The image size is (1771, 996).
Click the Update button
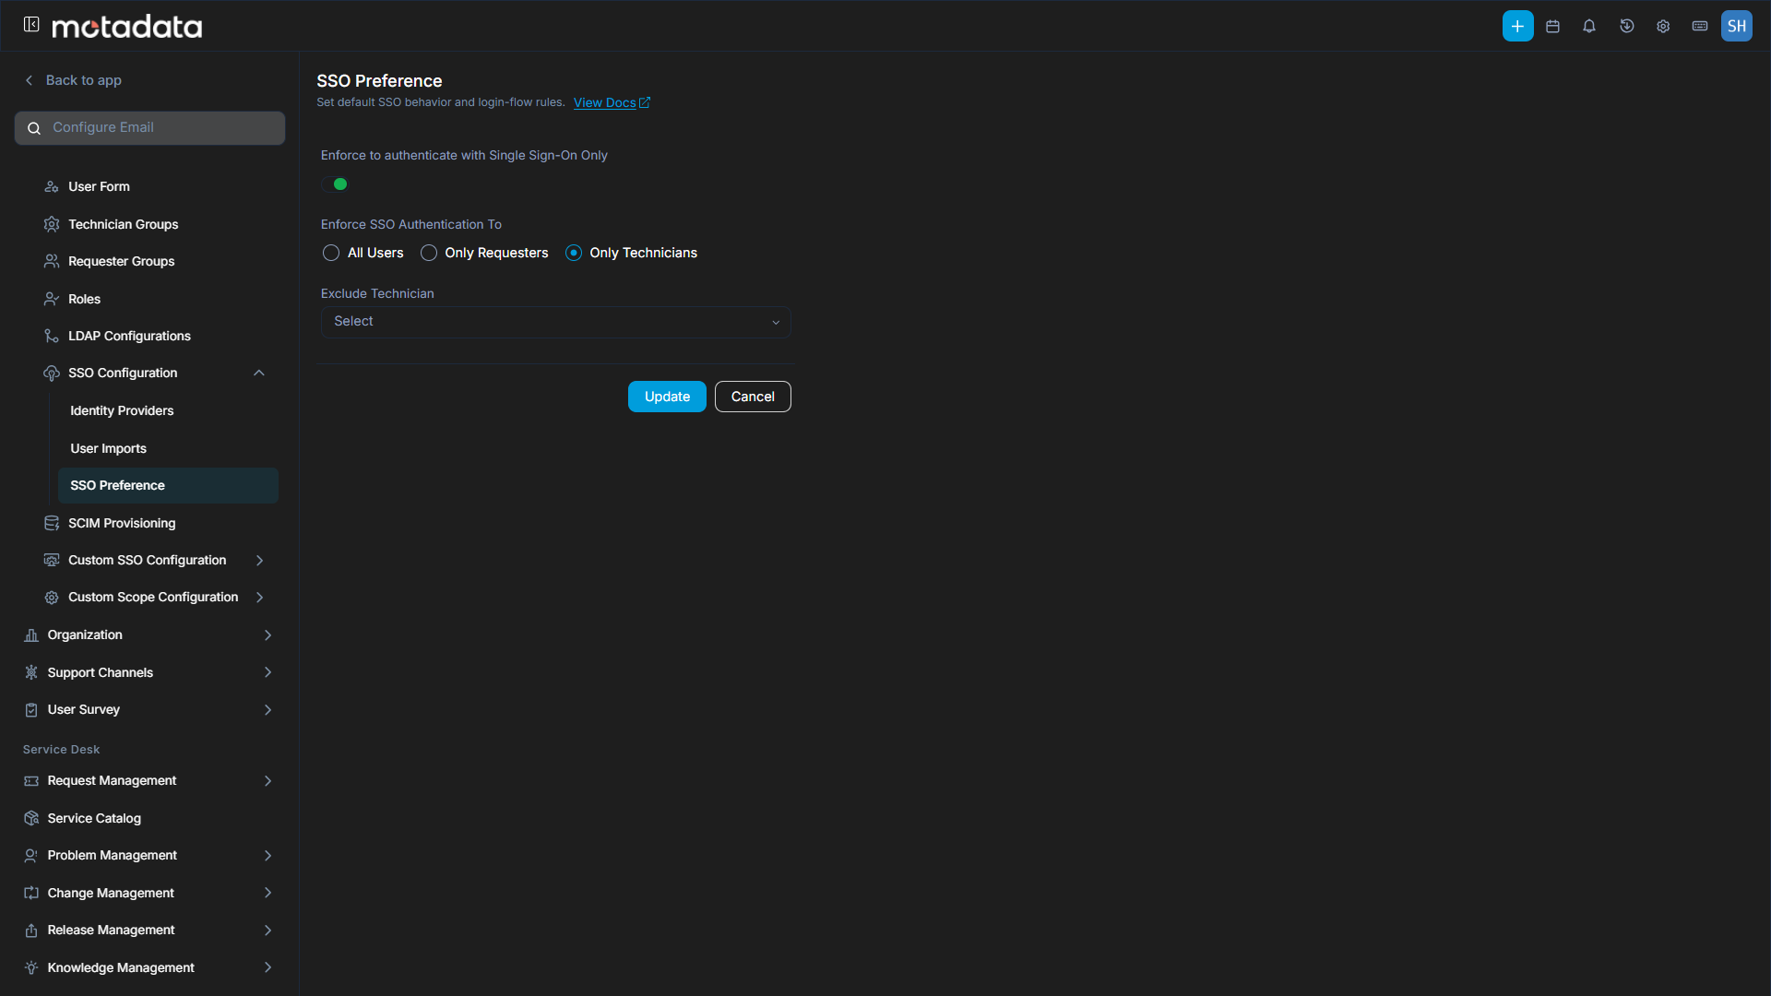[667, 397]
